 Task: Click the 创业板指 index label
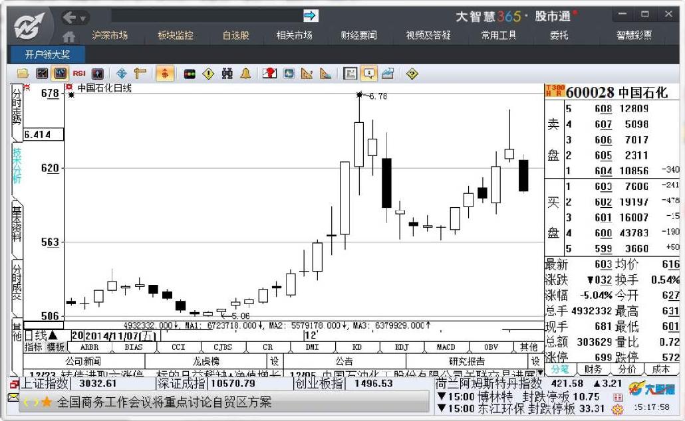[x=318, y=384]
